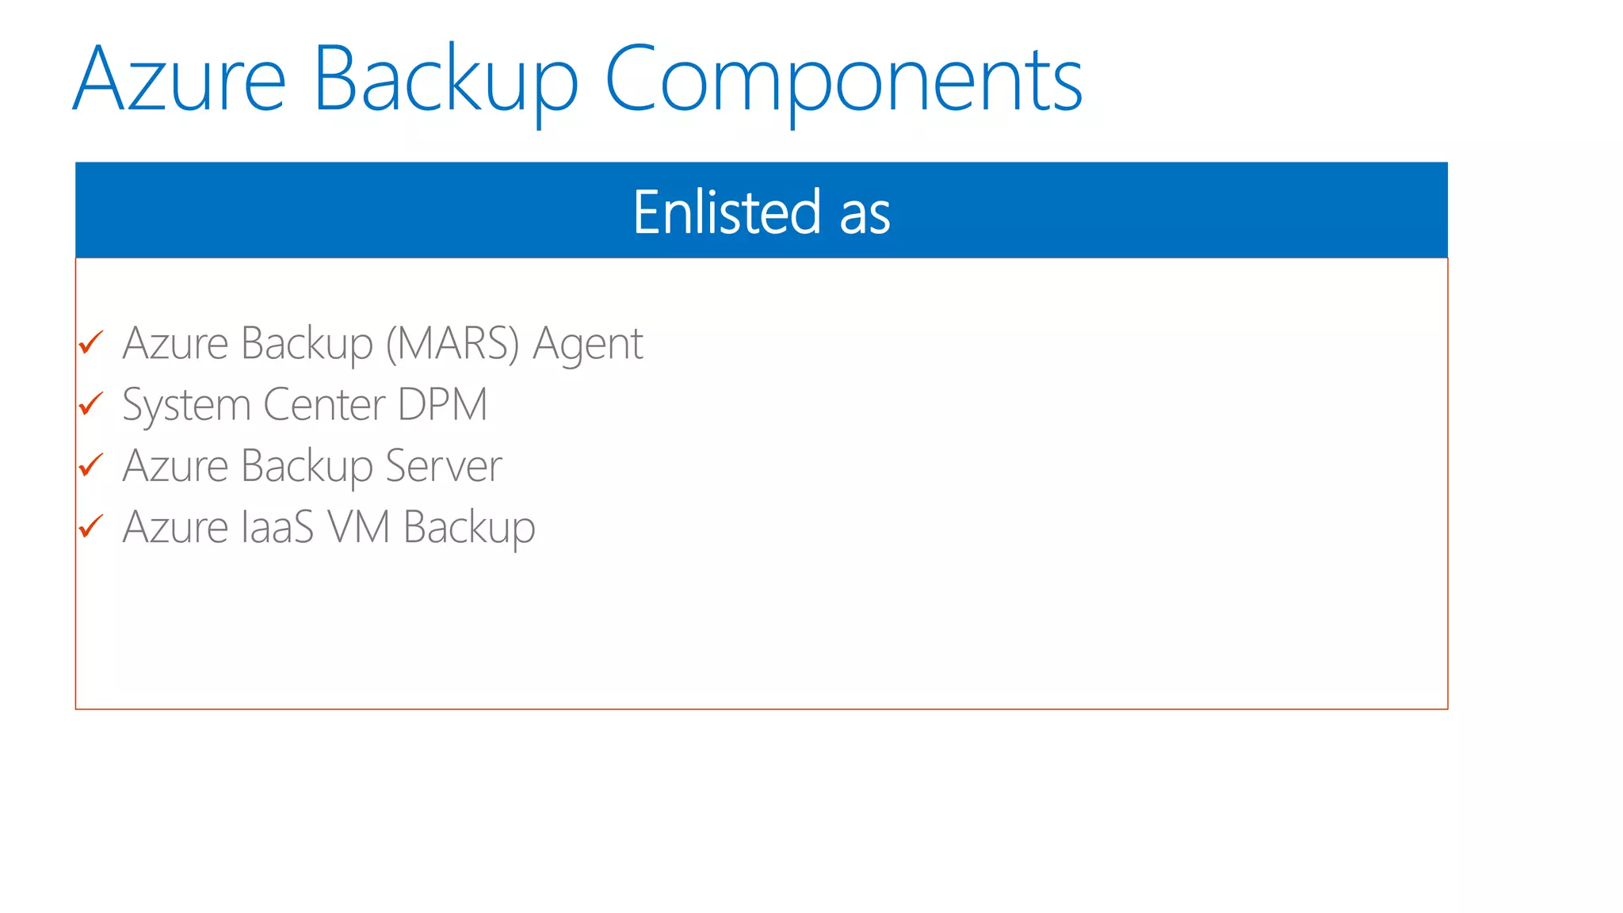1623x913 pixels.
Task: Click "(MARS)" in the first bullet
Action: pyautogui.click(x=453, y=344)
